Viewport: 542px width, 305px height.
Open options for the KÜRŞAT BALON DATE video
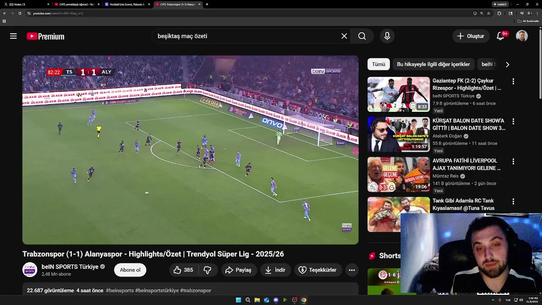coord(513,122)
